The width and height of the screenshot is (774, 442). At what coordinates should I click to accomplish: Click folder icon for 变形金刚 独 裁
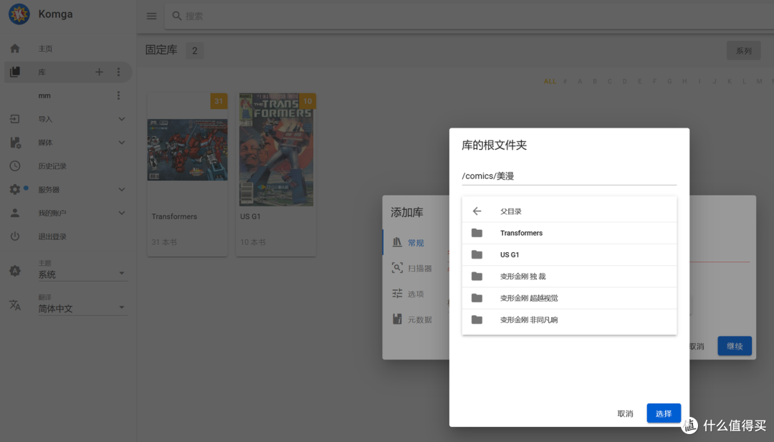[477, 277]
